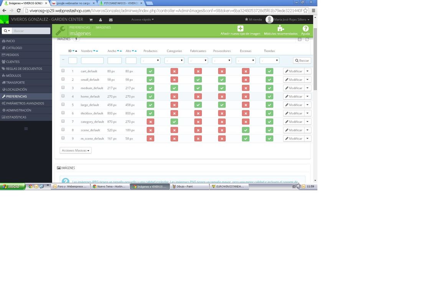This screenshot has height=306, width=422.
Task: Click the PREFERENCIAS breadcrumb link
Action: 80,28
